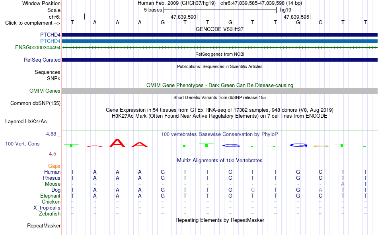Click the Publications: Sequences in Scientific Articles title

(220, 66)
